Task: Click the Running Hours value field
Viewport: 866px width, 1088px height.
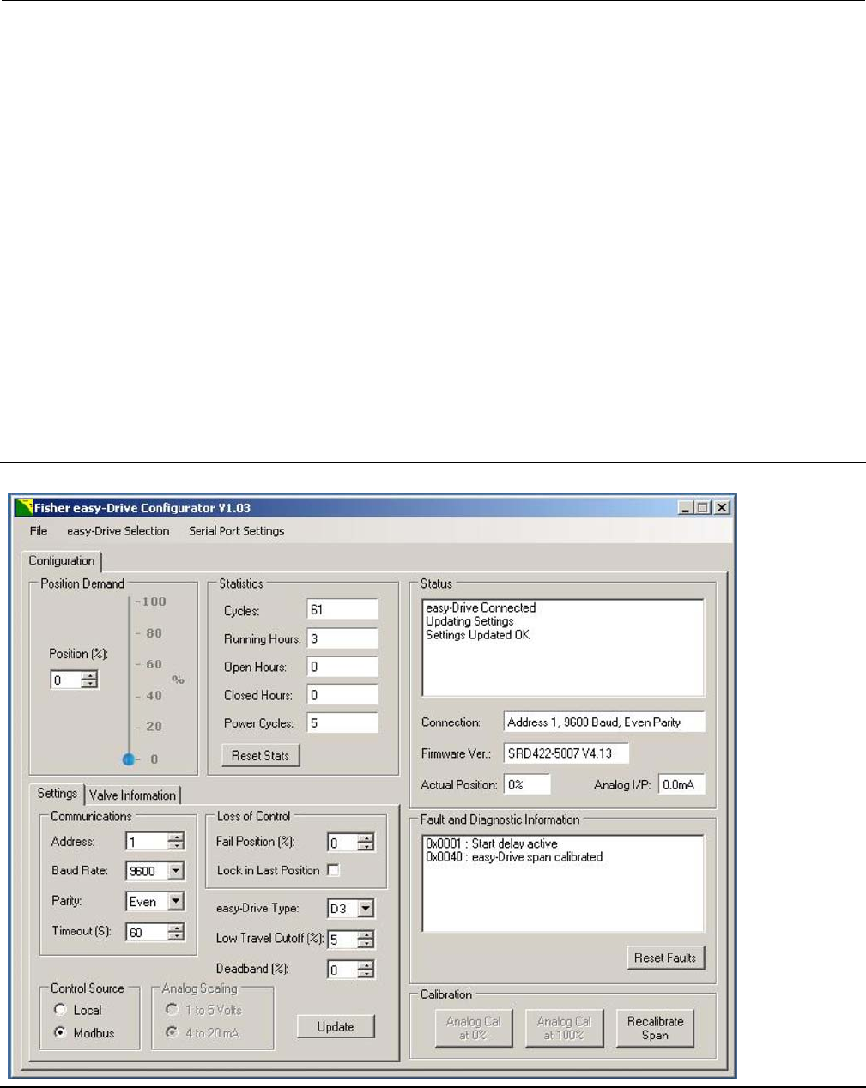Action: click(342, 638)
